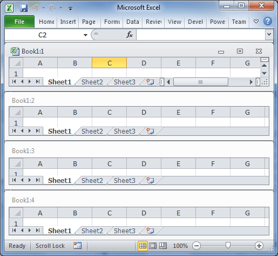Open the PowerPivot ribbon tab
Image resolution: width=278 pixels, height=256 pixels.
(x=218, y=22)
